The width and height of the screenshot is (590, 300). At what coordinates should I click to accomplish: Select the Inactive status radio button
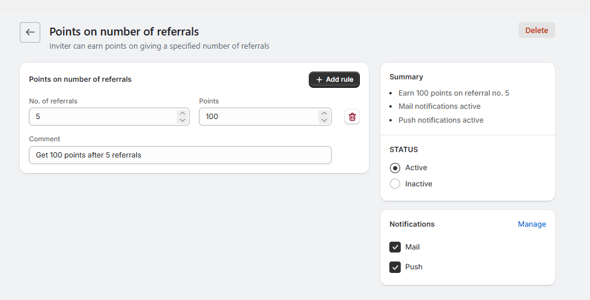click(x=395, y=184)
